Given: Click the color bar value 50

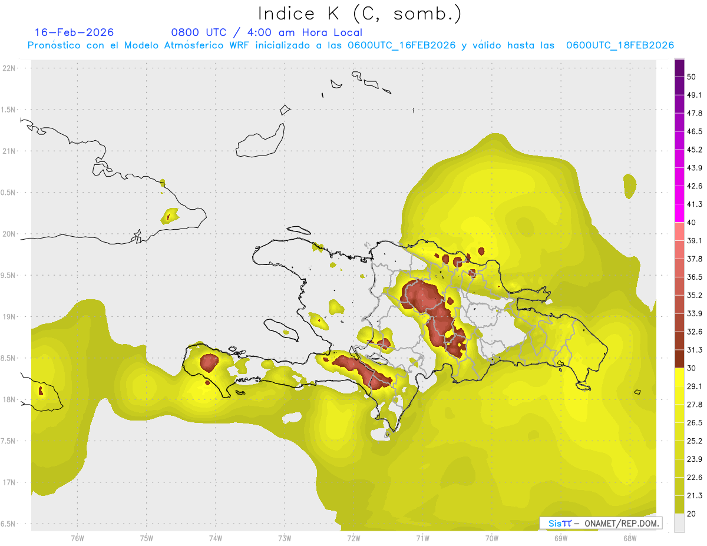Looking at the screenshot, I should [692, 77].
